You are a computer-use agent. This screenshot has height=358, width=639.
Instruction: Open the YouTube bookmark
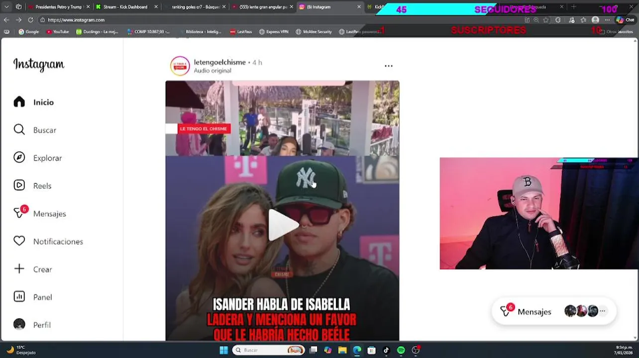[58, 32]
